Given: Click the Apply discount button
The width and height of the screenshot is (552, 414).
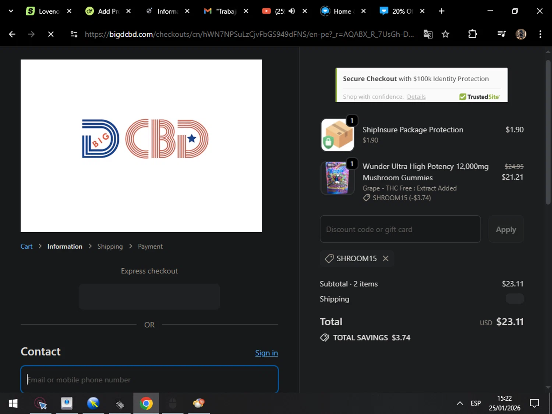Looking at the screenshot, I should [506, 229].
